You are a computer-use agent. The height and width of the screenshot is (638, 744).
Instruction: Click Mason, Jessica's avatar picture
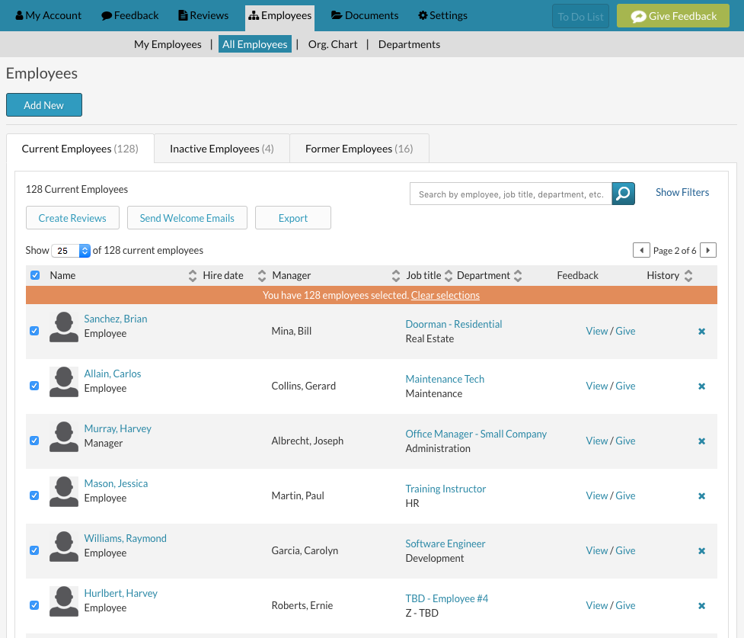click(x=63, y=491)
